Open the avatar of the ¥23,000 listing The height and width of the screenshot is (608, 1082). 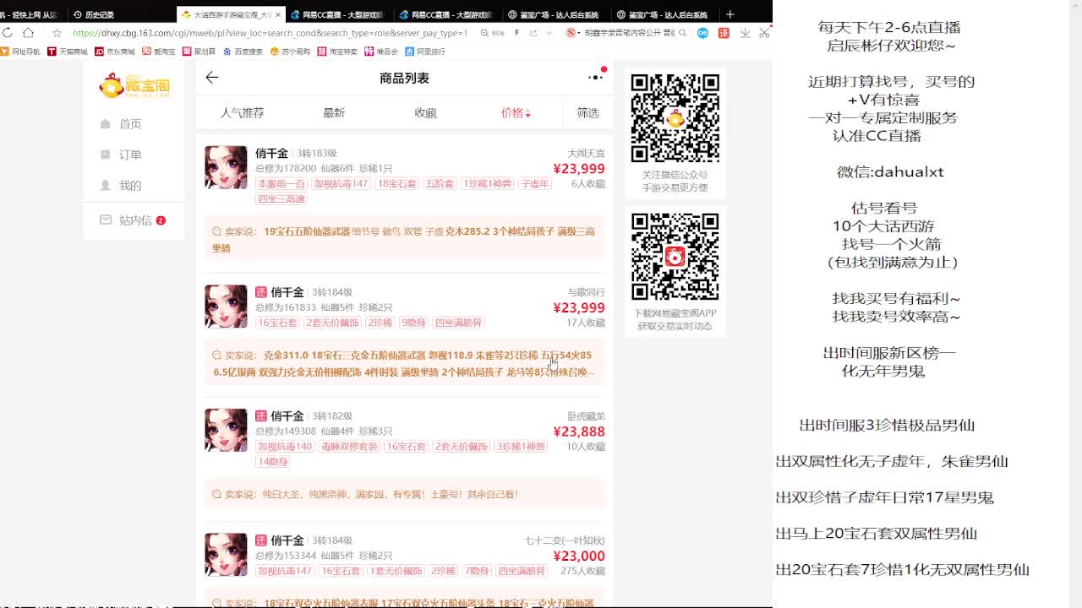226,554
